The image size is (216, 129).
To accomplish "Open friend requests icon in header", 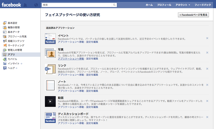I will pos(25,5).
